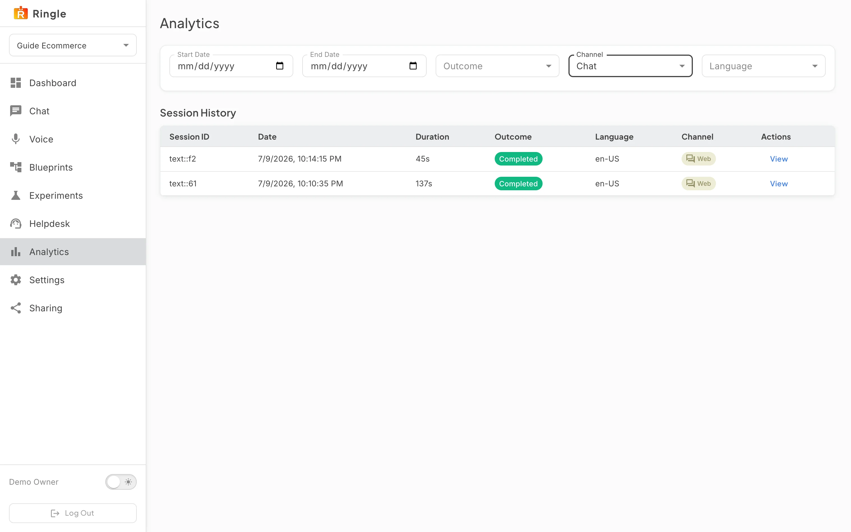Click the 137s duration value

point(424,183)
